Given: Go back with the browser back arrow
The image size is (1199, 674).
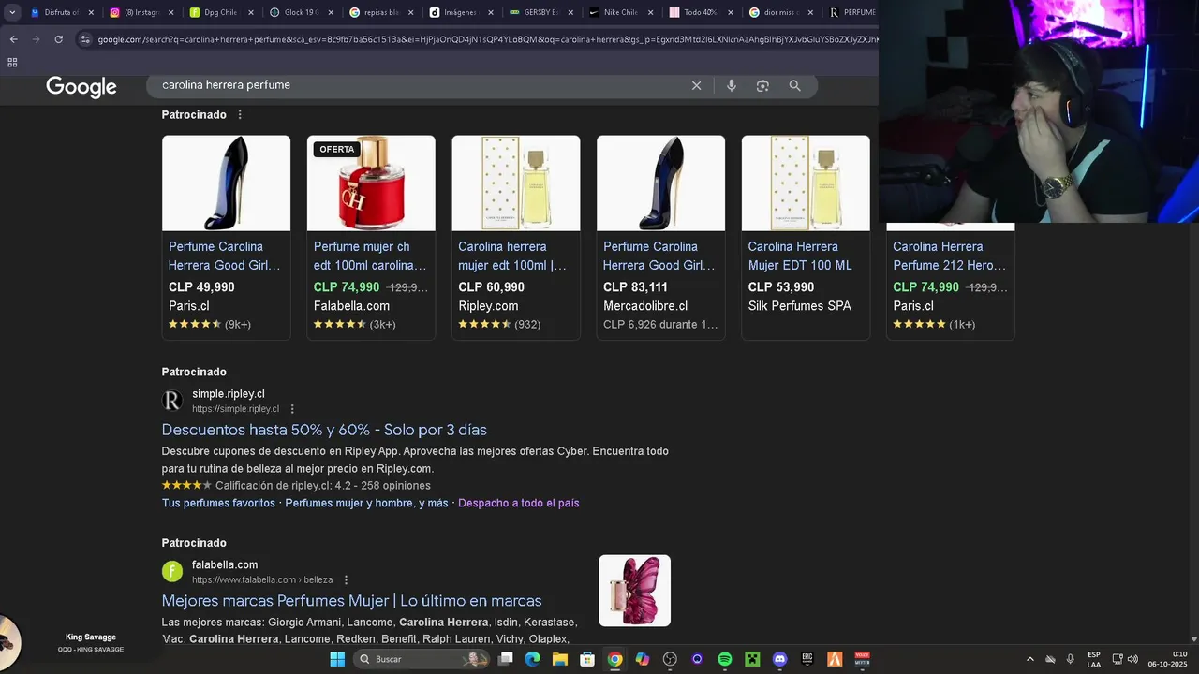Looking at the screenshot, I should [13, 39].
